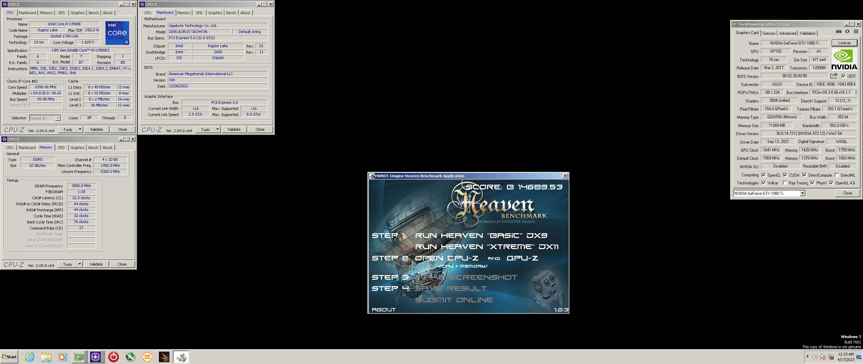Toggle the OpenGL 4.6 checkbox
Viewport: 863px width, 364px height.
click(x=831, y=183)
